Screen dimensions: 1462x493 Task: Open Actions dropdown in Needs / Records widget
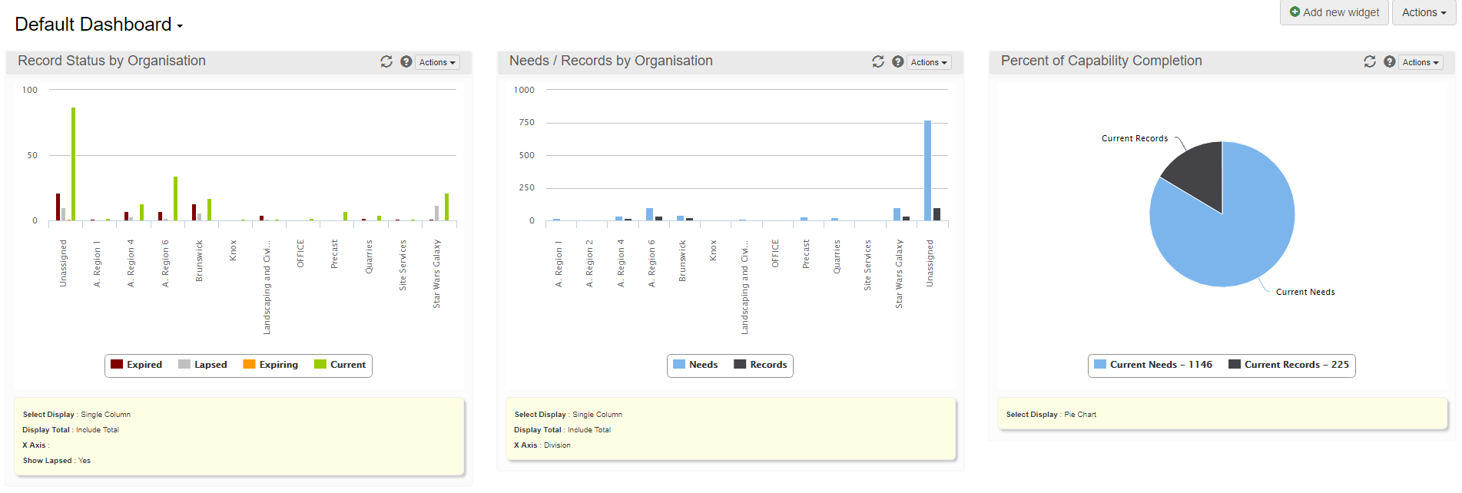929,62
